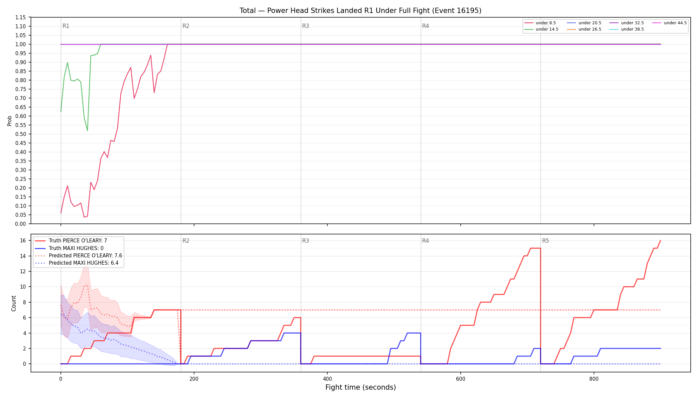Click the 8 tick on Count axis
This screenshot has width=698, height=399.
(24, 303)
